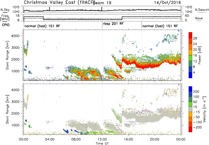This screenshot has width=209, height=145.
Task: Click the '28' tick on the Power colorbar
Action: pyautogui.click(x=195, y=38)
